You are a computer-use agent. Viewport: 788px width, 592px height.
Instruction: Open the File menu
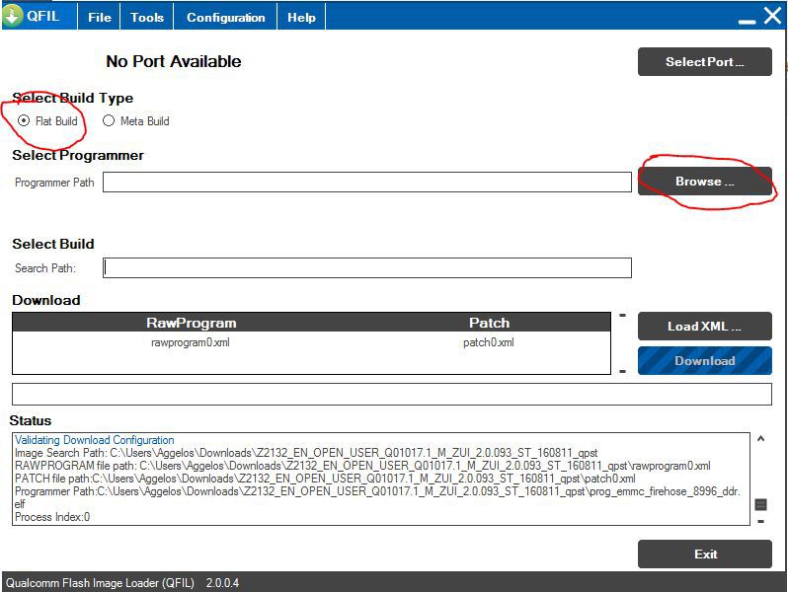pyautogui.click(x=100, y=17)
